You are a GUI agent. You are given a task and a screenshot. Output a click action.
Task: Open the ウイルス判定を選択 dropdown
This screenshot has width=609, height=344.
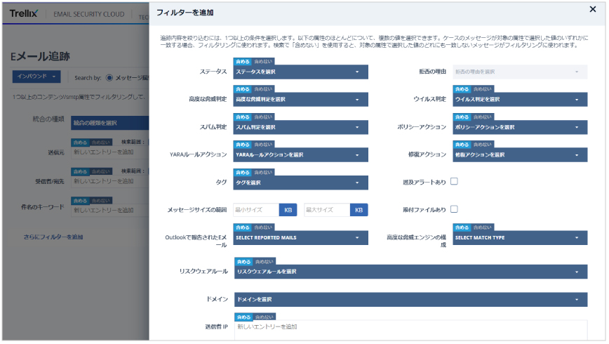click(520, 100)
